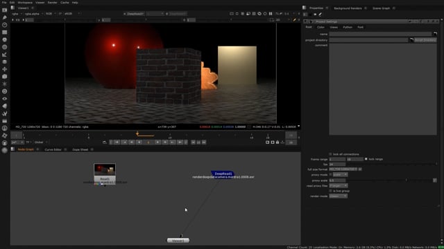The image size is (444, 249).
Task: Toggle the lock range checkbox
Action: [366, 159]
